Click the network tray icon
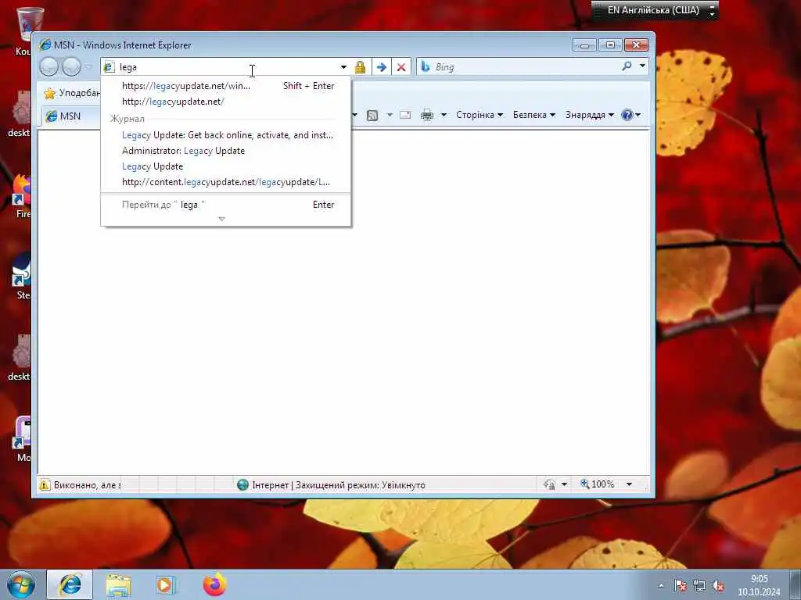801x600 pixels. (x=699, y=586)
